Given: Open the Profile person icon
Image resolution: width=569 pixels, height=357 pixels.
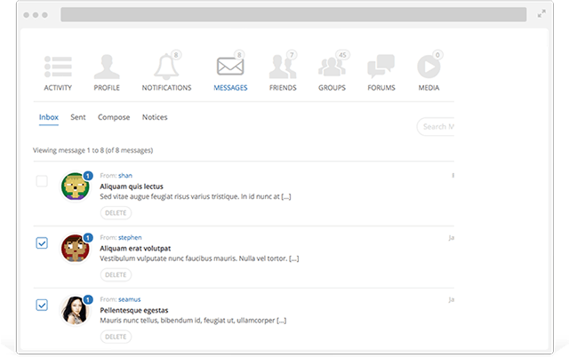Looking at the screenshot, I should (107, 67).
